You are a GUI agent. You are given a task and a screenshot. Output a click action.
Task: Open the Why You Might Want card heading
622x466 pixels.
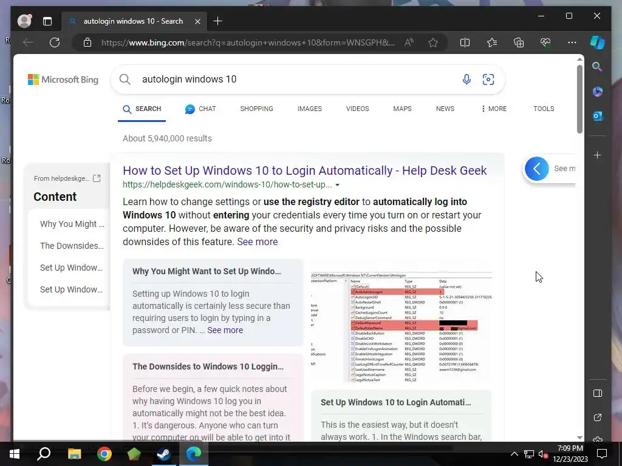[x=207, y=271]
